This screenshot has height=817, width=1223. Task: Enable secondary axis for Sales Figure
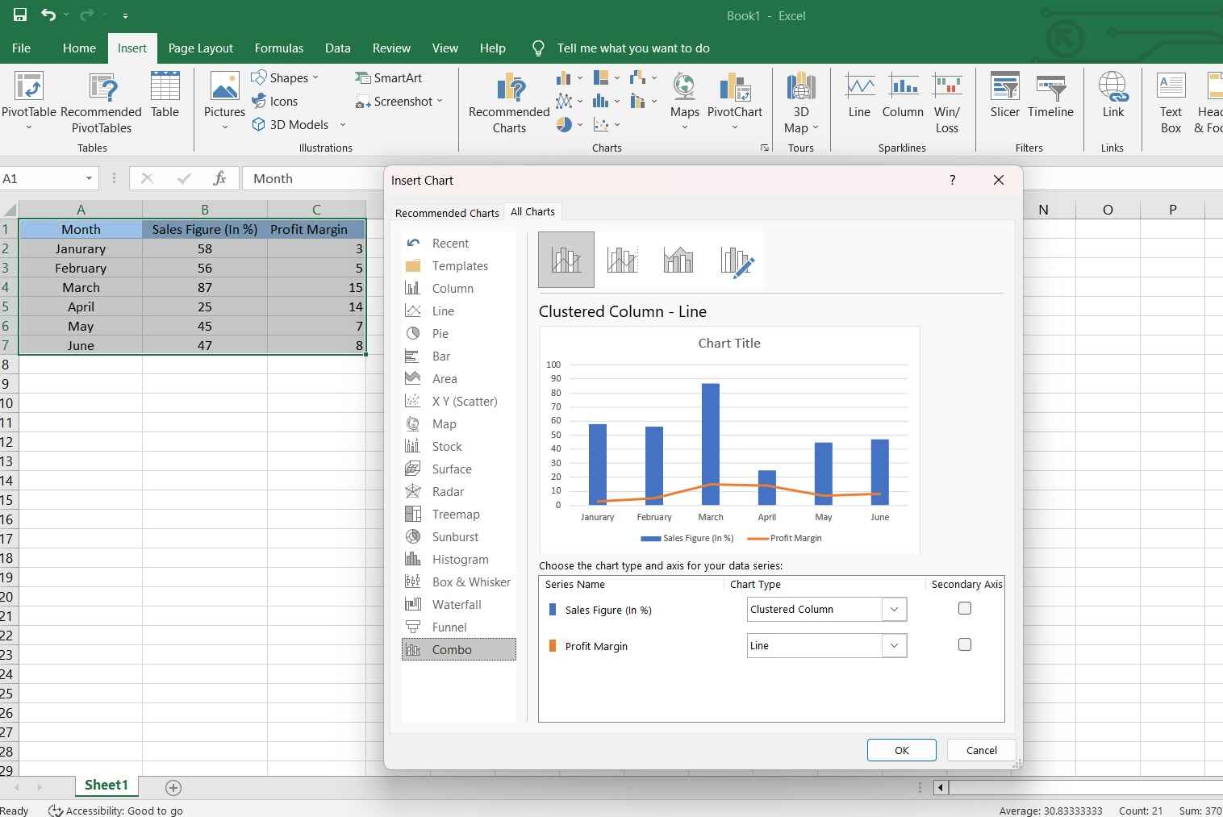(964, 609)
